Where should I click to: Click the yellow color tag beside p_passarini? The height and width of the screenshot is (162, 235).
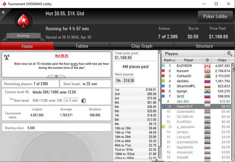(163, 127)
